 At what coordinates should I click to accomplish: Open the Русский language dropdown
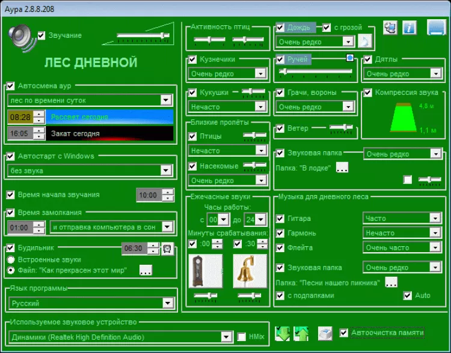click(x=91, y=303)
